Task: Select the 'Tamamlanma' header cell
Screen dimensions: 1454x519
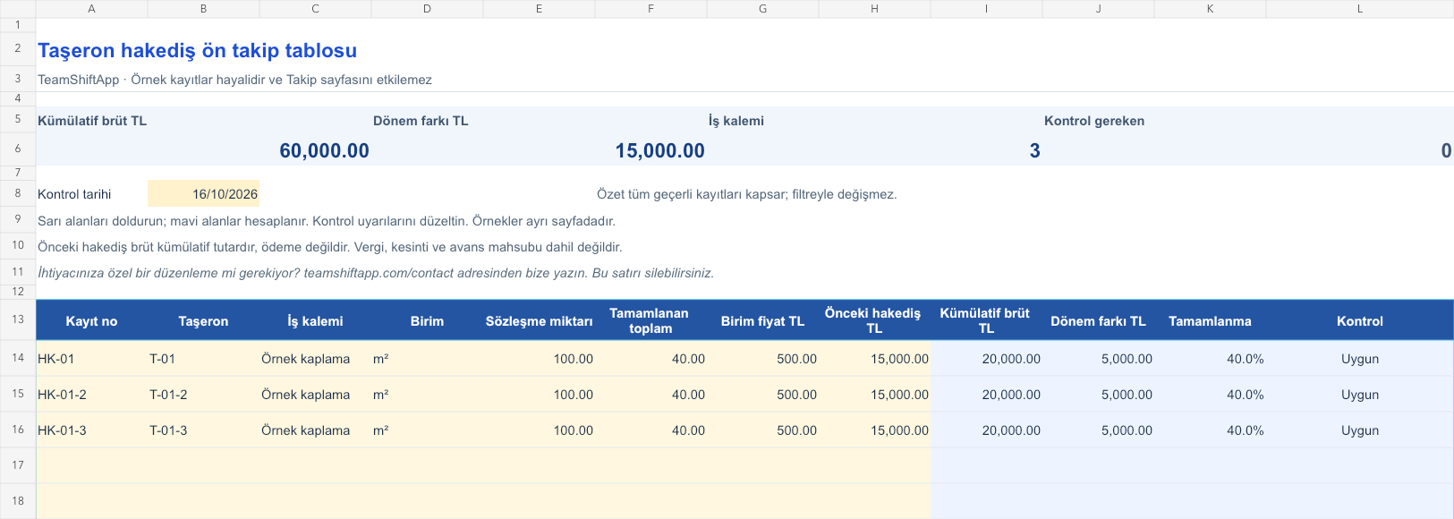Action: point(1210,321)
